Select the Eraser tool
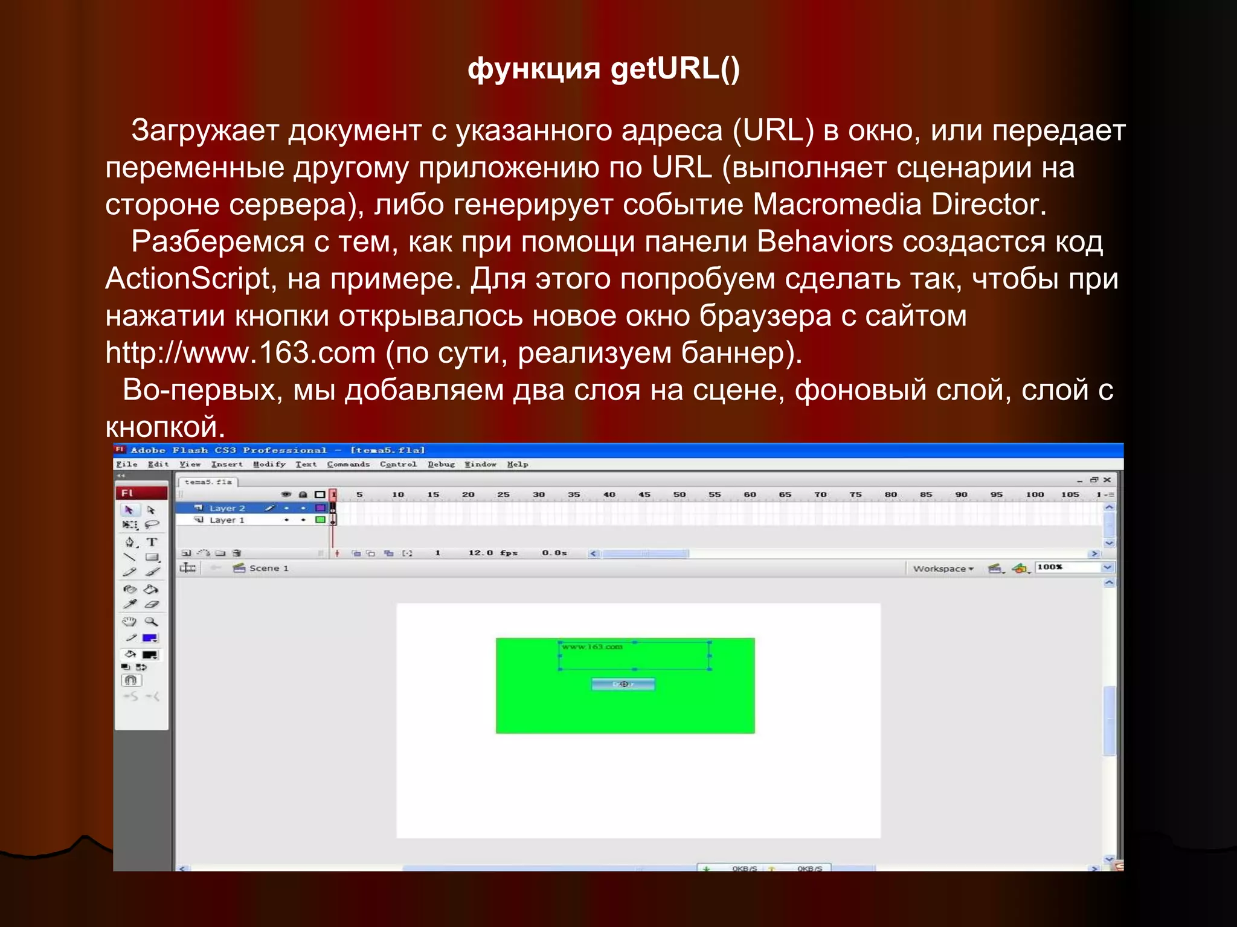The height and width of the screenshot is (927, 1237). (152, 604)
